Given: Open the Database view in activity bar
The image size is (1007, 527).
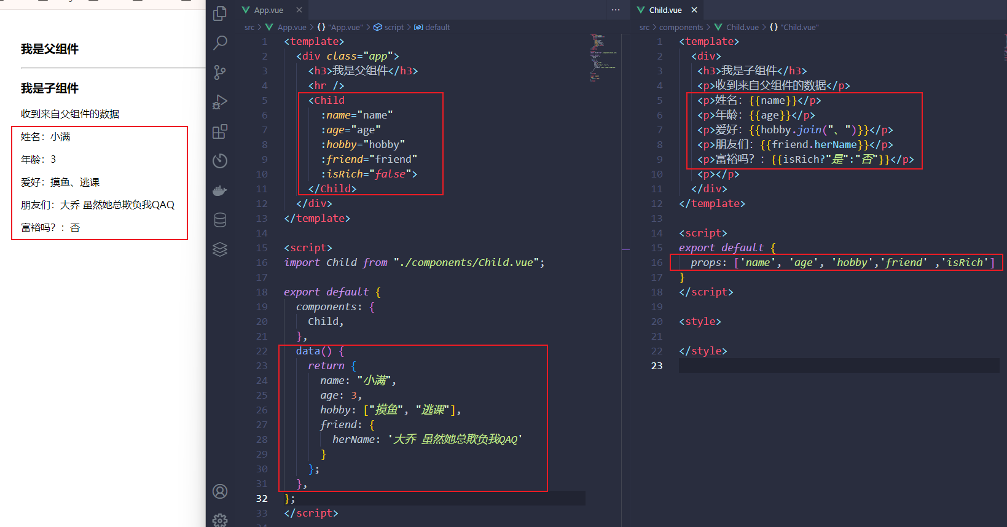Looking at the screenshot, I should coord(220,220).
